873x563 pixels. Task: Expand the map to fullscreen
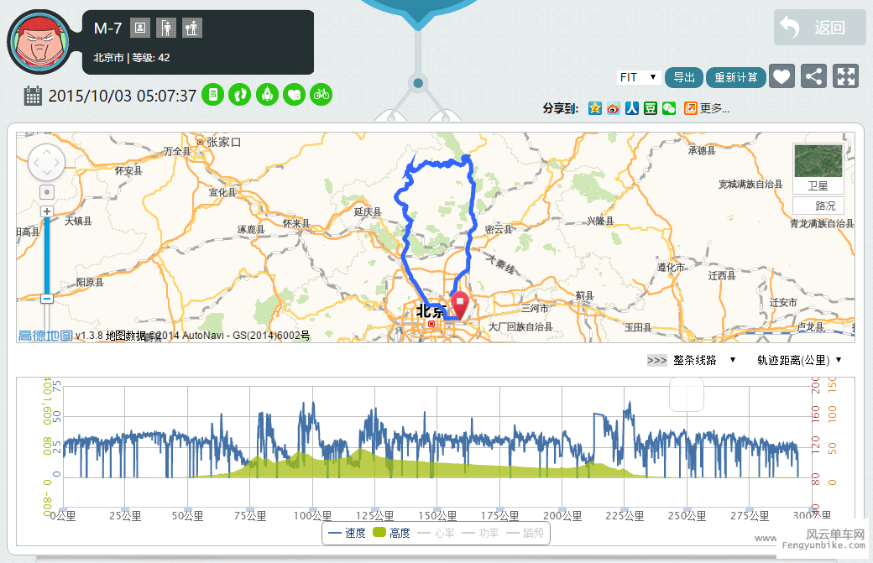(x=845, y=76)
